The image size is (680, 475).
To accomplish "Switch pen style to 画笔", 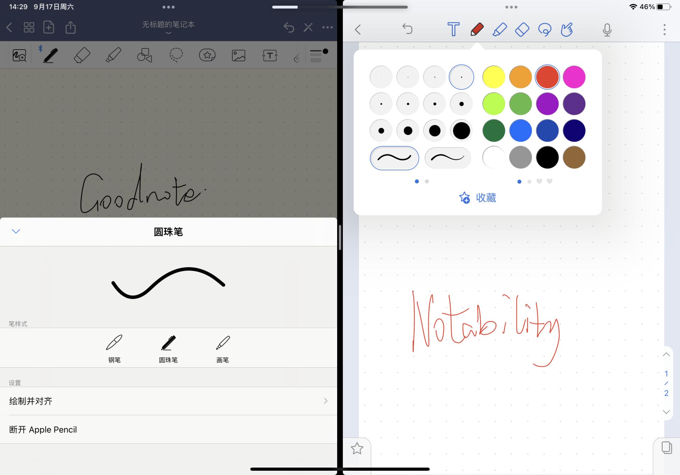I will (x=222, y=348).
